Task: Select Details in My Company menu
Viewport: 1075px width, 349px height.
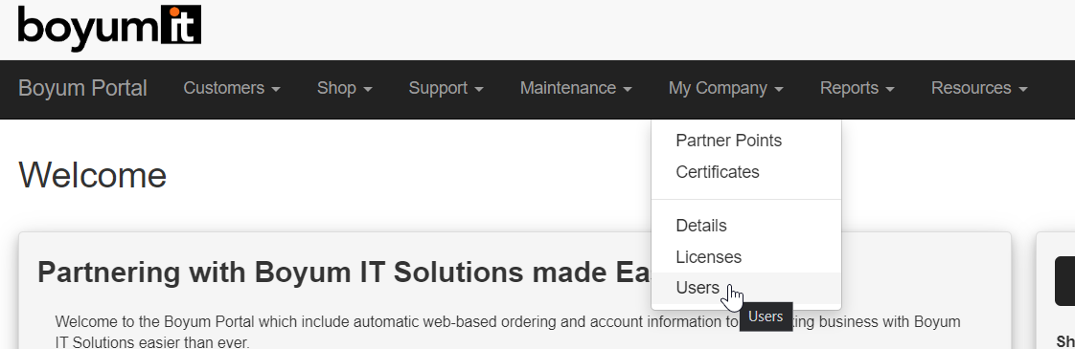Action: (x=746, y=225)
